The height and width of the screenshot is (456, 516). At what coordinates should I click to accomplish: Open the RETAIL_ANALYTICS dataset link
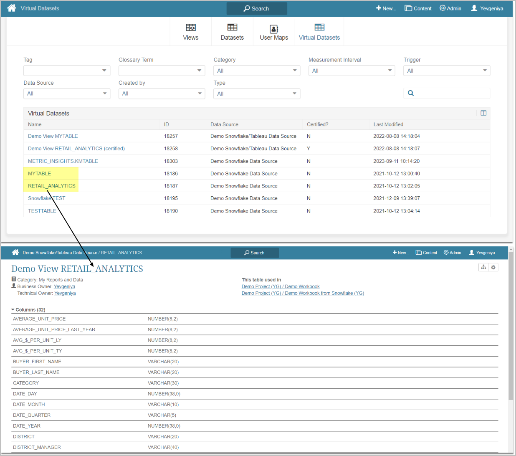tap(52, 186)
